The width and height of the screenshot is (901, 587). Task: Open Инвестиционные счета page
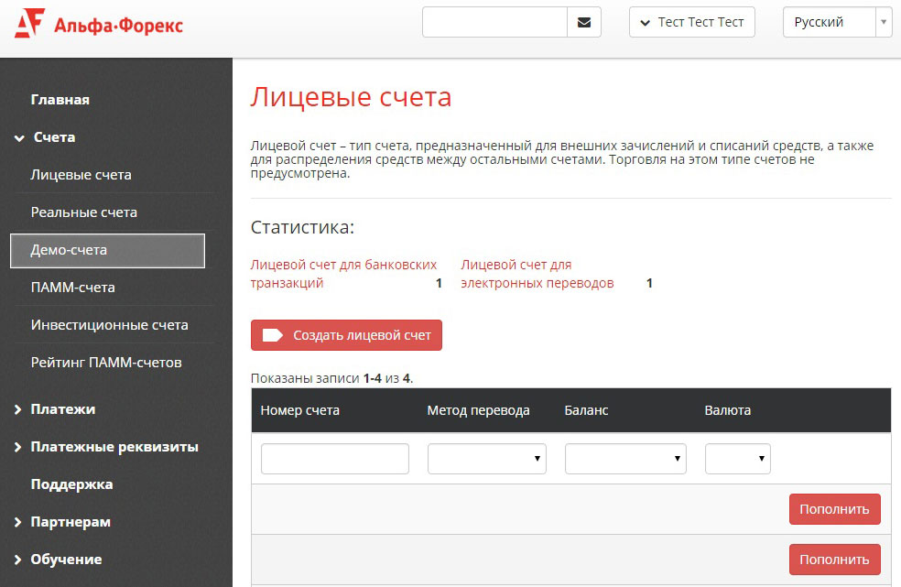[x=110, y=325]
